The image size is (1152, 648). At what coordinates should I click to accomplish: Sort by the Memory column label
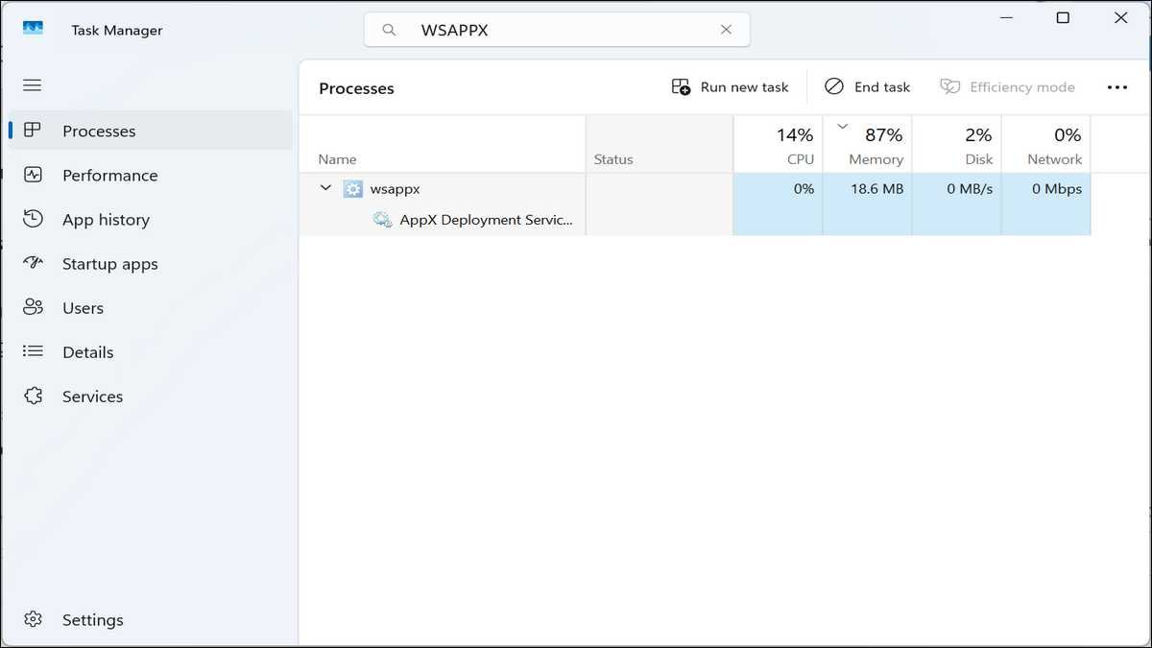pos(876,159)
